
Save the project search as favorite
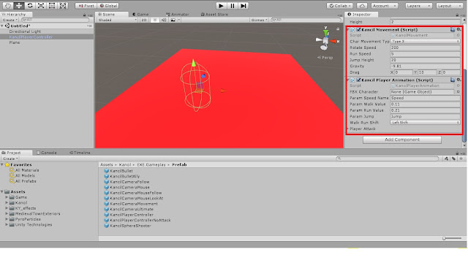[x=461, y=159]
